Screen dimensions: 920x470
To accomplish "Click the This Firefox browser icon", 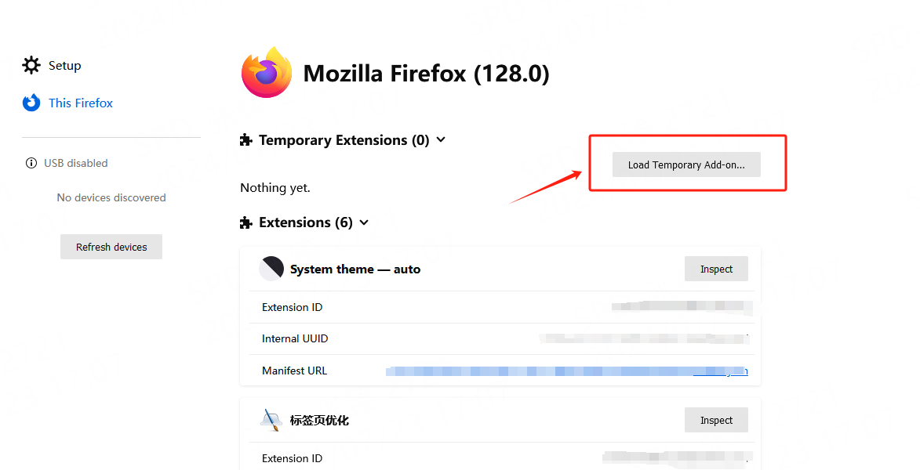I will click(x=31, y=103).
